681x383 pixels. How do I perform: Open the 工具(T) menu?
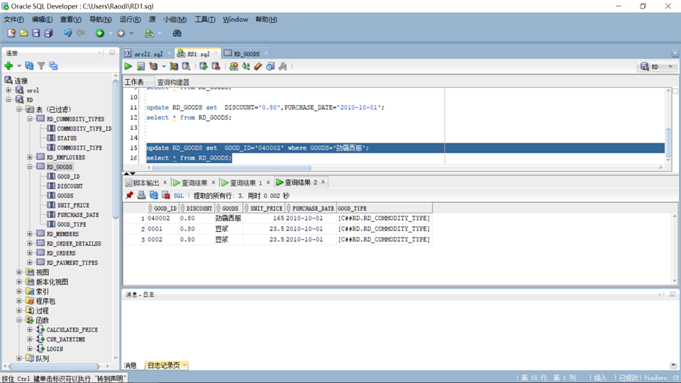(x=204, y=20)
